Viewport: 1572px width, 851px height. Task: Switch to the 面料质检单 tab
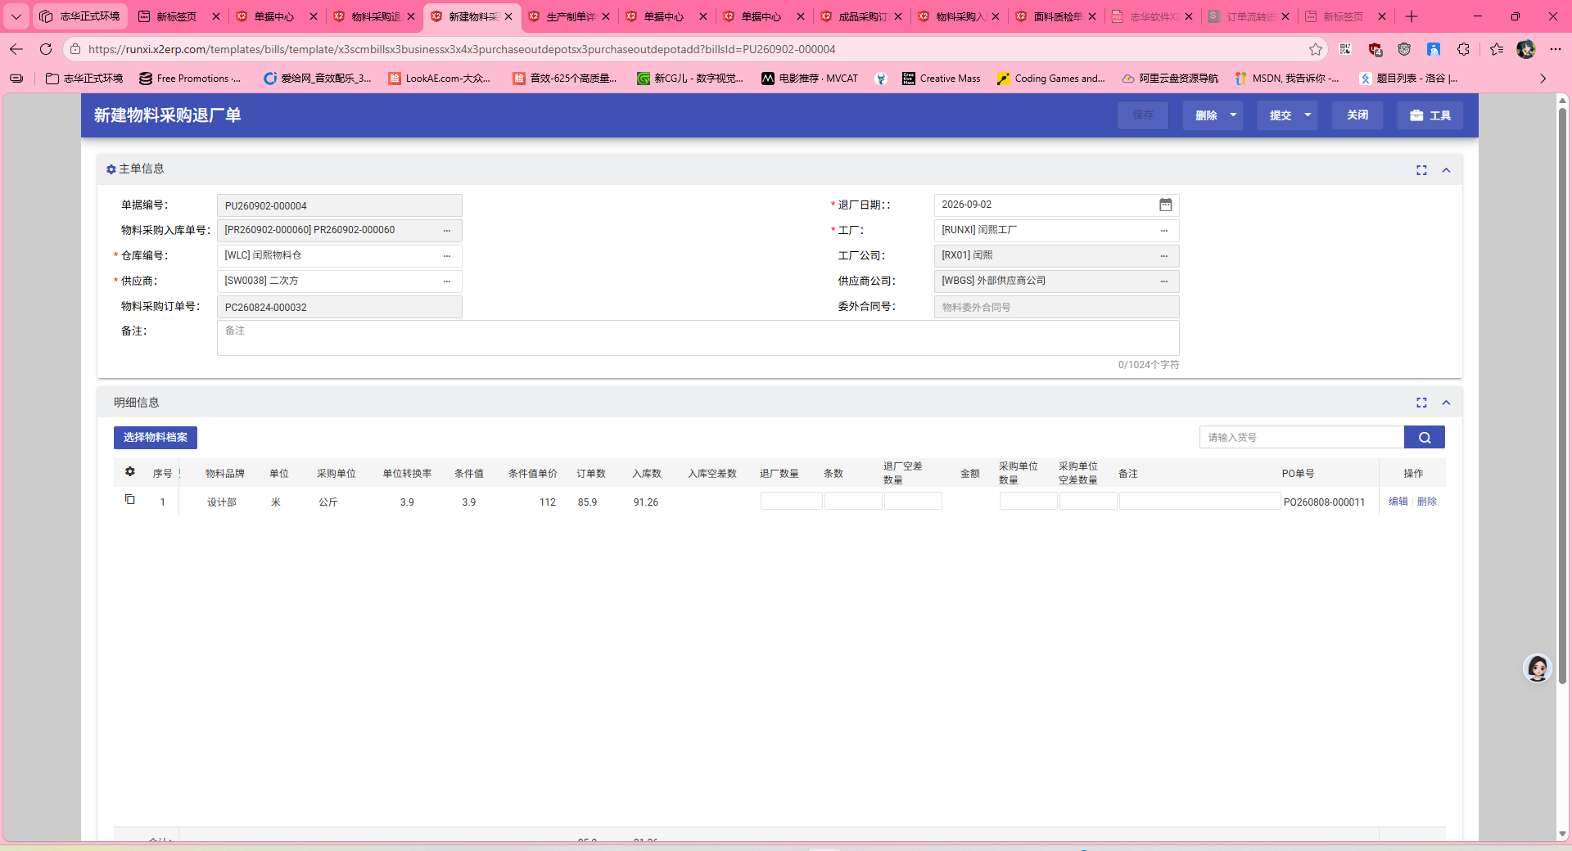(1057, 16)
